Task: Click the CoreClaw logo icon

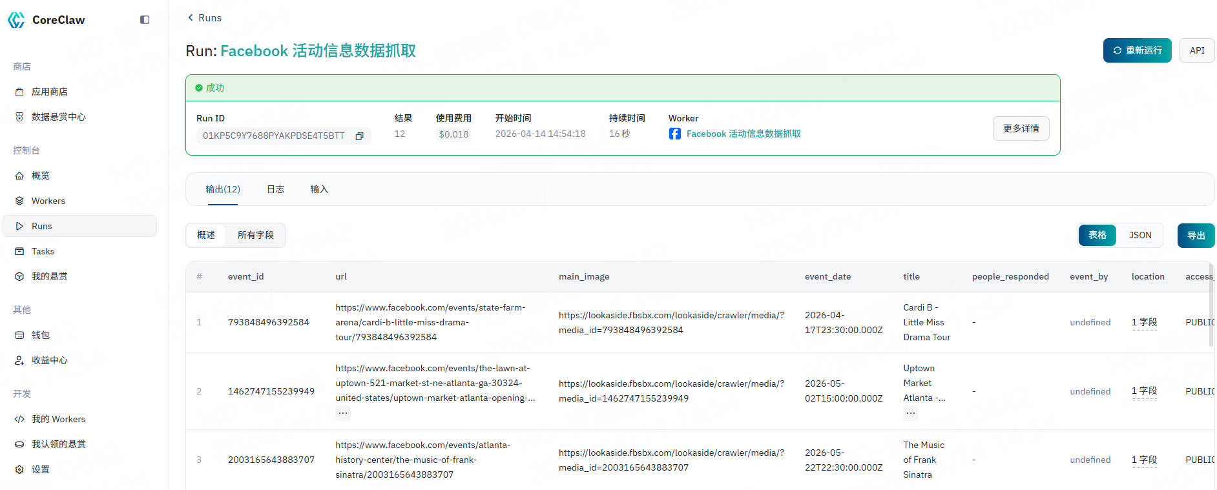Action: coord(16,20)
